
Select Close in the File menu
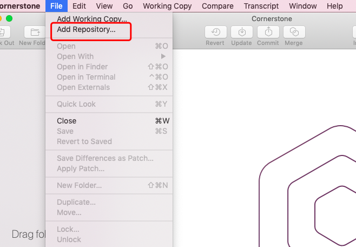pos(109,121)
